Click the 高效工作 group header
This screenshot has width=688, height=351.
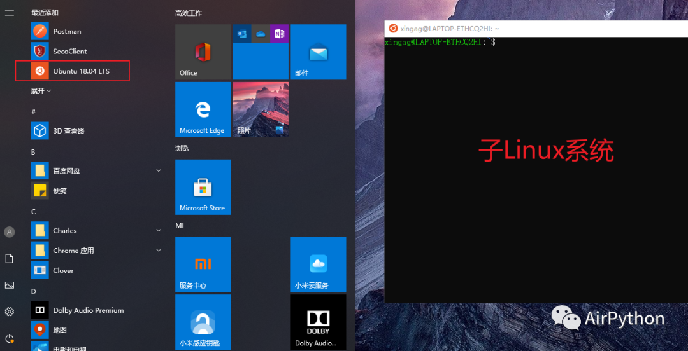189,13
